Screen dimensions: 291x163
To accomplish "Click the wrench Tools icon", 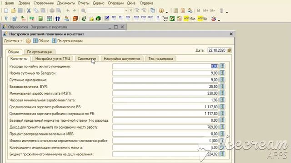I will (221, 10).
